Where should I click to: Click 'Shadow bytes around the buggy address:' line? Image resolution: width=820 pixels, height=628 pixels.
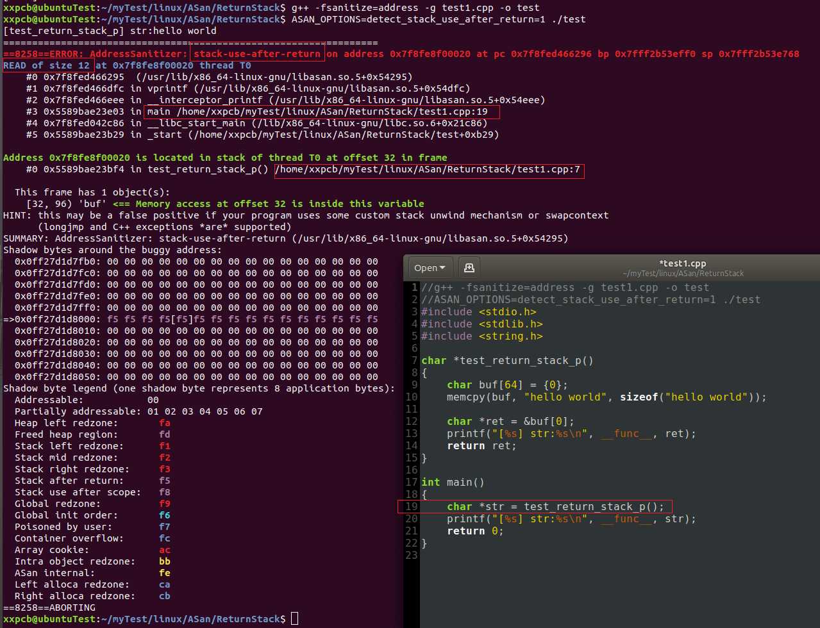(113, 250)
